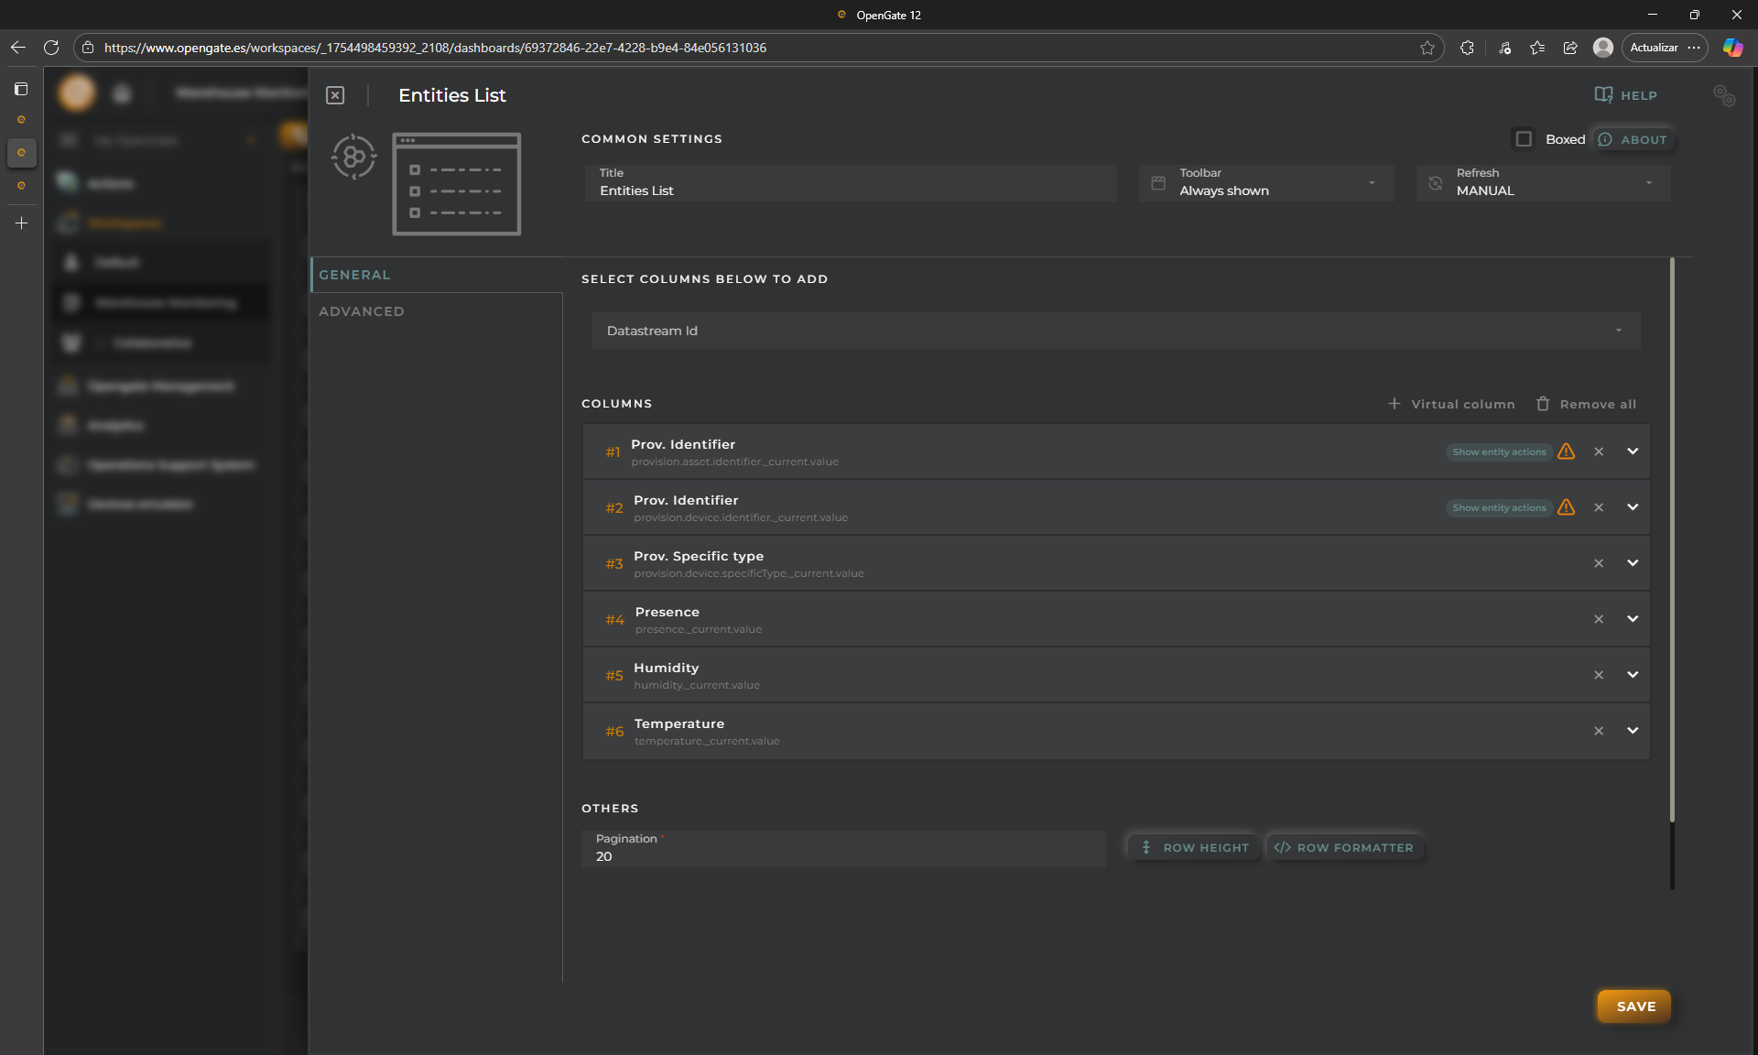The image size is (1758, 1055).
Task: Open the Toolbar Always shown dropdown
Action: 1266,183
